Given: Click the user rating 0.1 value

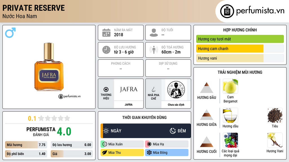Looking at the screenshot, I should (32, 118).
